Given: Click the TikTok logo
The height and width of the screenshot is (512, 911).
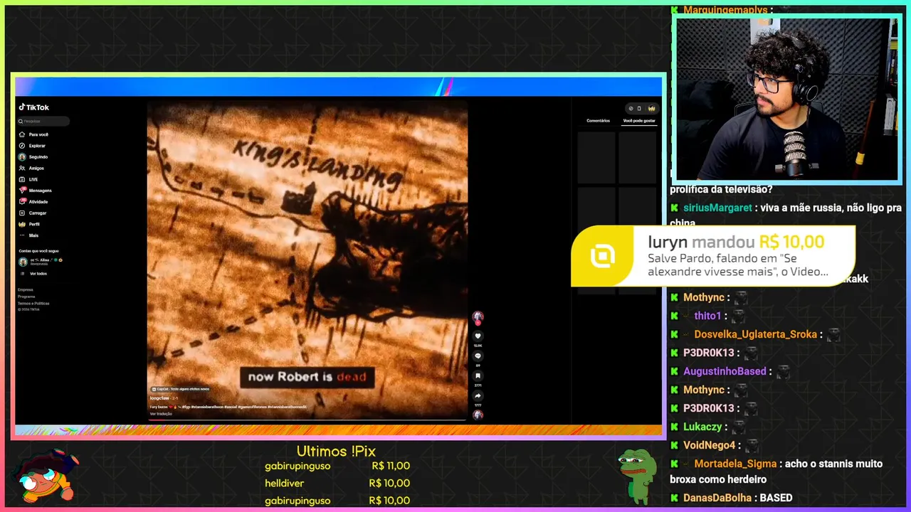Looking at the screenshot, I should (34, 107).
